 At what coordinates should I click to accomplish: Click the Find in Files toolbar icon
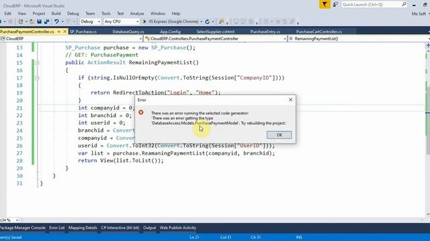click(221, 21)
